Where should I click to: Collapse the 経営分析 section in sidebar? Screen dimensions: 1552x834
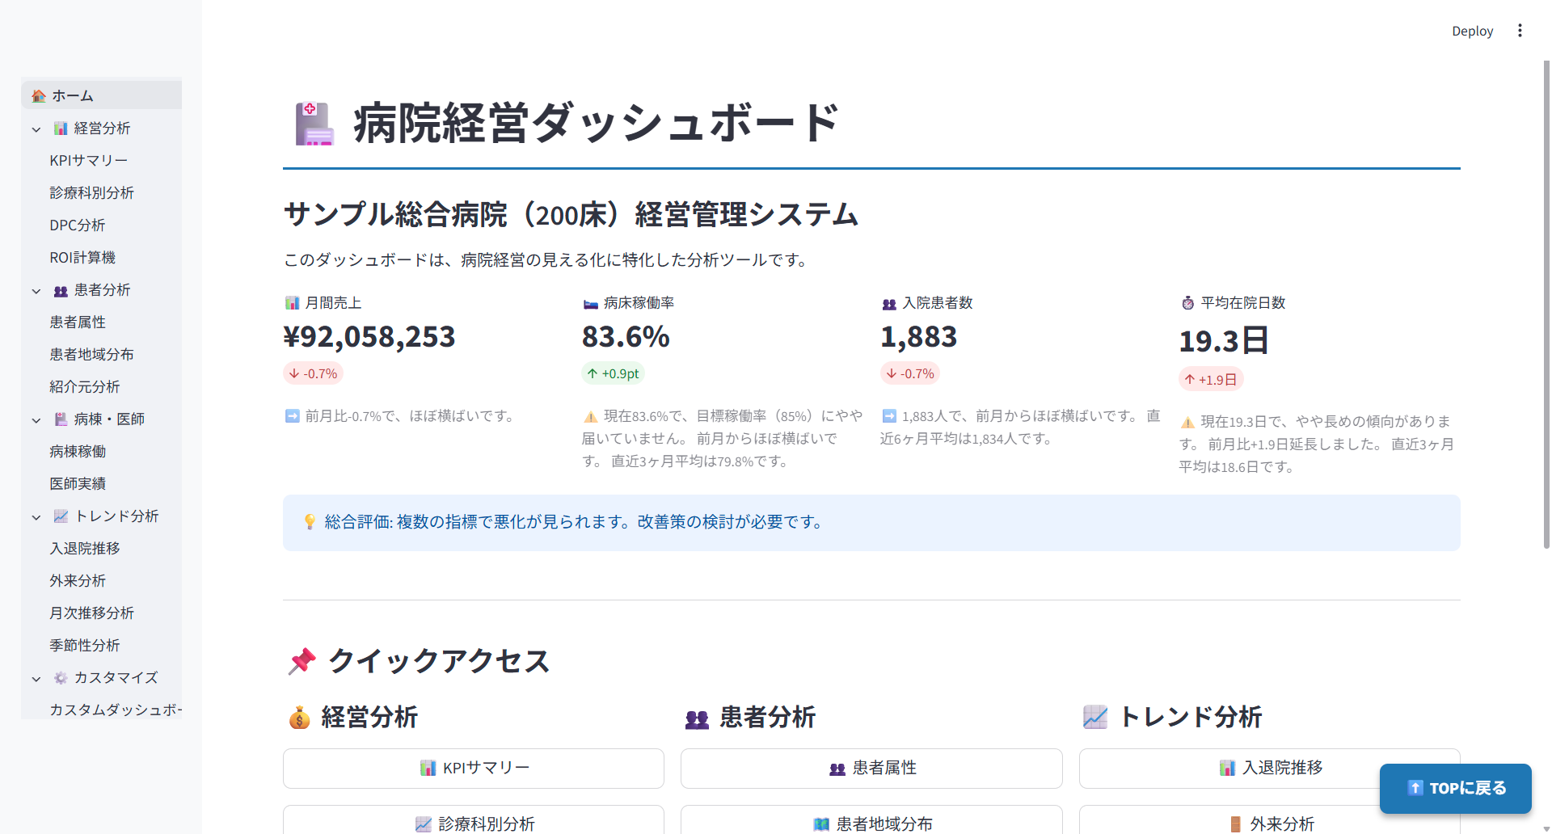tap(36, 128)
